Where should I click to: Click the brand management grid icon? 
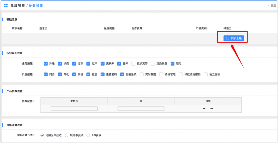[x=6, y=6]
